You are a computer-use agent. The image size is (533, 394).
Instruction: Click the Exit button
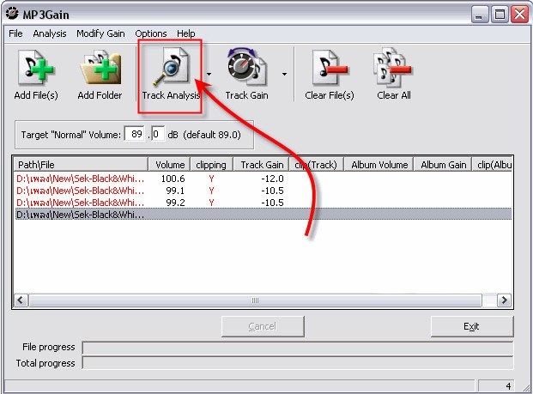[x=472, y=326]
